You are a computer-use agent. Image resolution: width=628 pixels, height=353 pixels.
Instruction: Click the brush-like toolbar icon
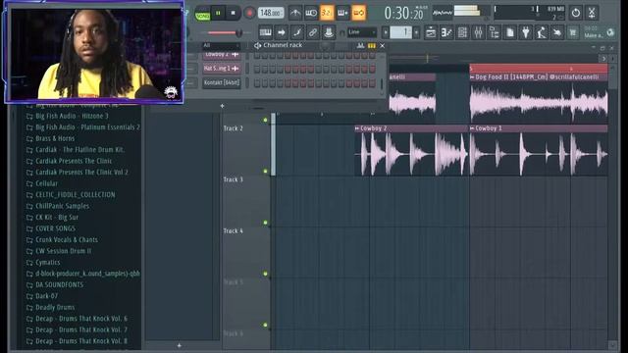(x=297, y=32)
